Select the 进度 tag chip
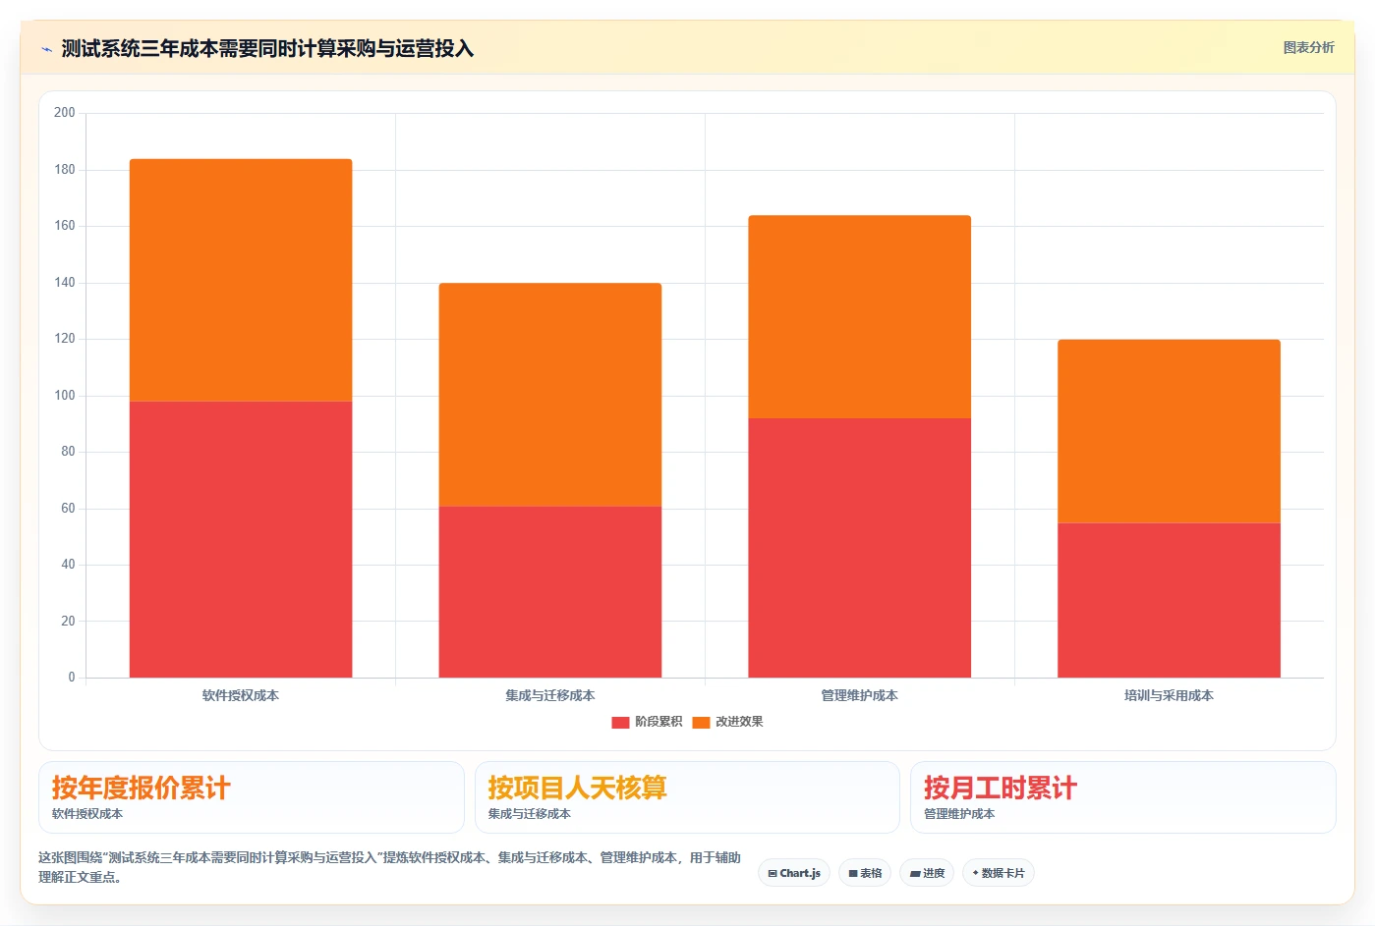 pos(927,873)
